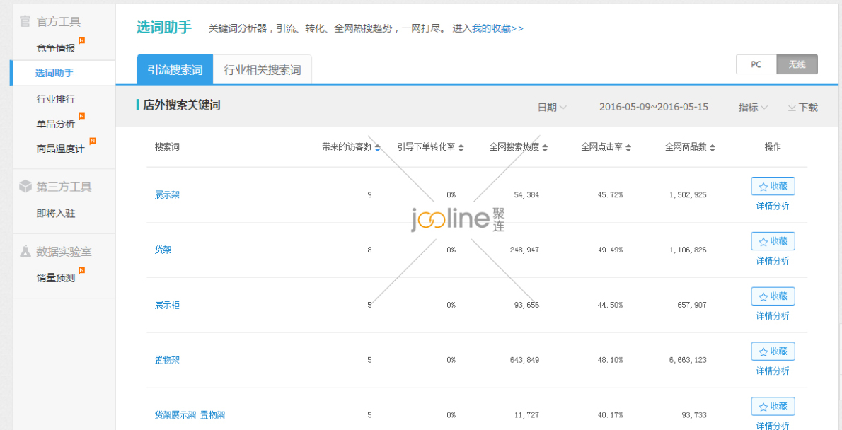Click the 操作 column header
Viewport: 842px width, 430px height.
[773, 147]
